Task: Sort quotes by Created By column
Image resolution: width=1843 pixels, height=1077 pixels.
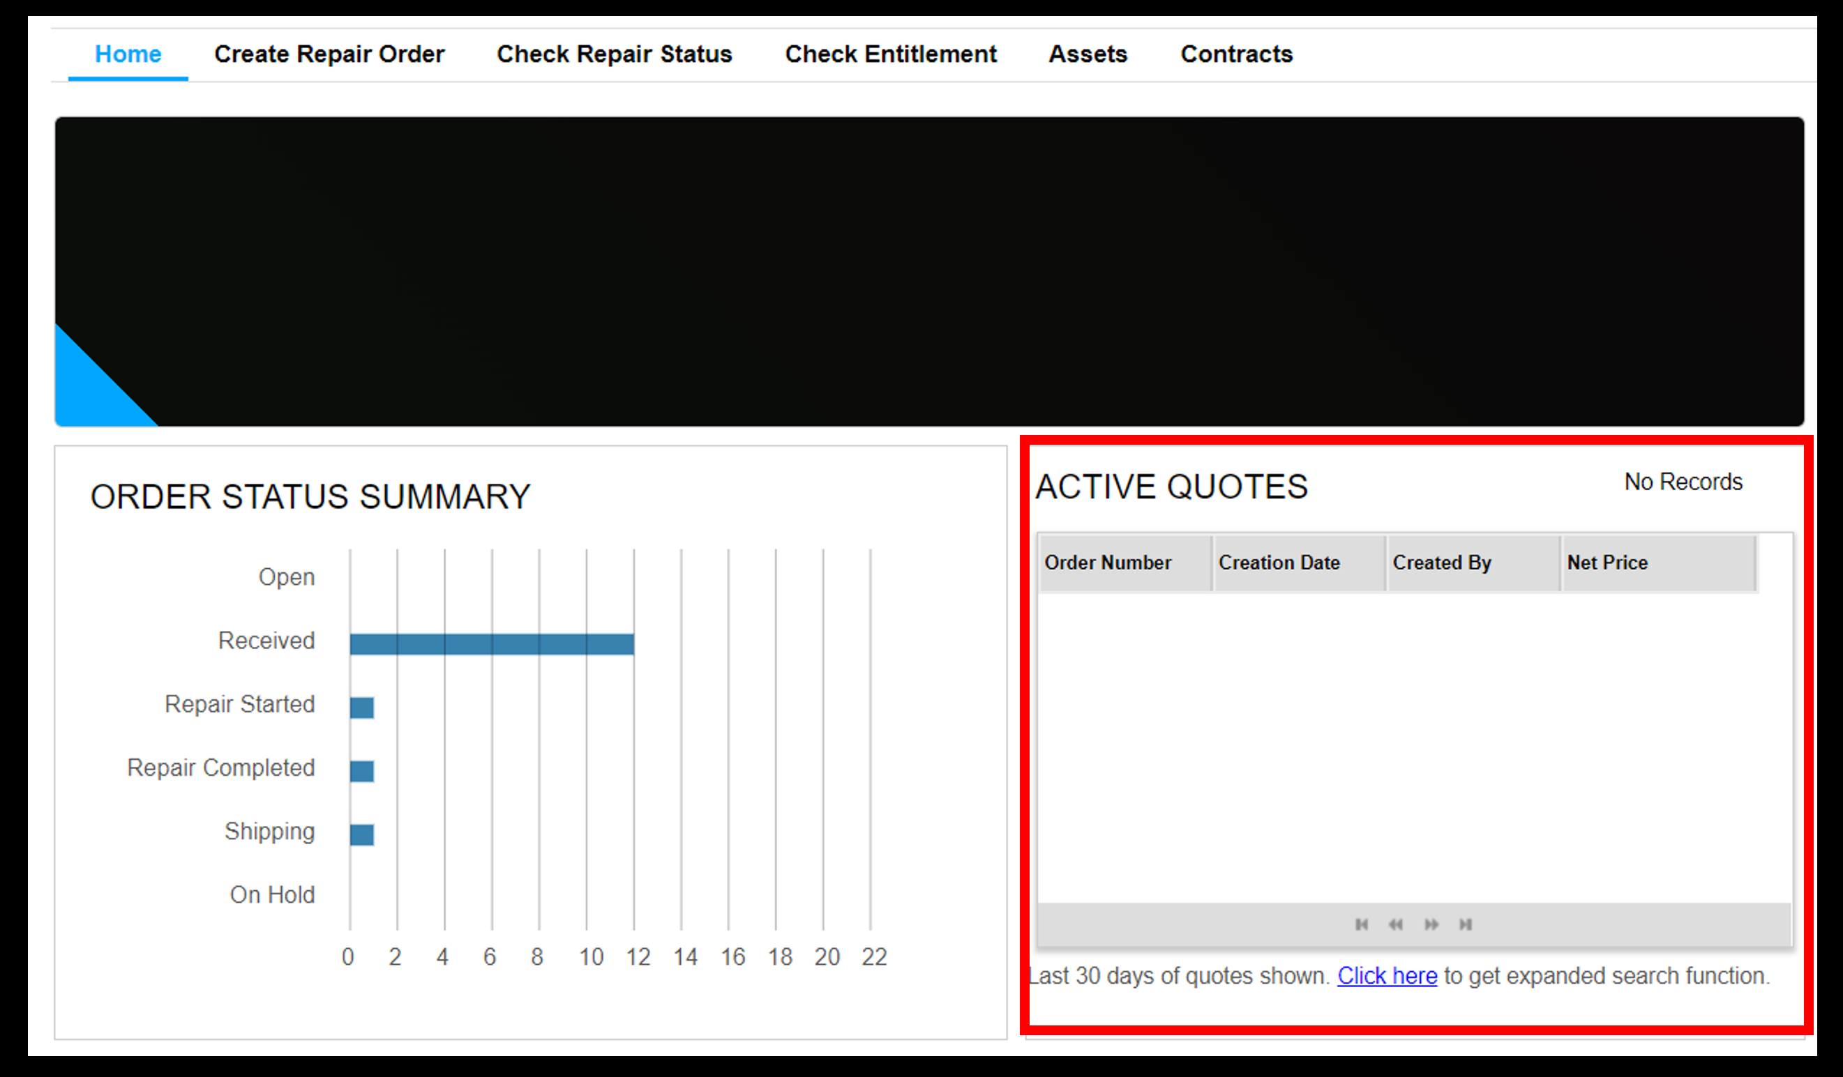Action: click(x=1474, y=563)
